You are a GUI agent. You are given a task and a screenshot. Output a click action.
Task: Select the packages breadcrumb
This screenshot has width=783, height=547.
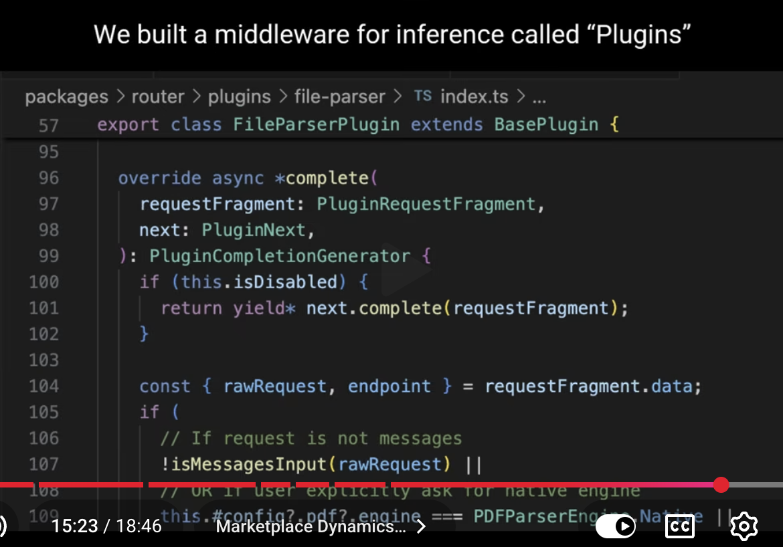point(66,96)
